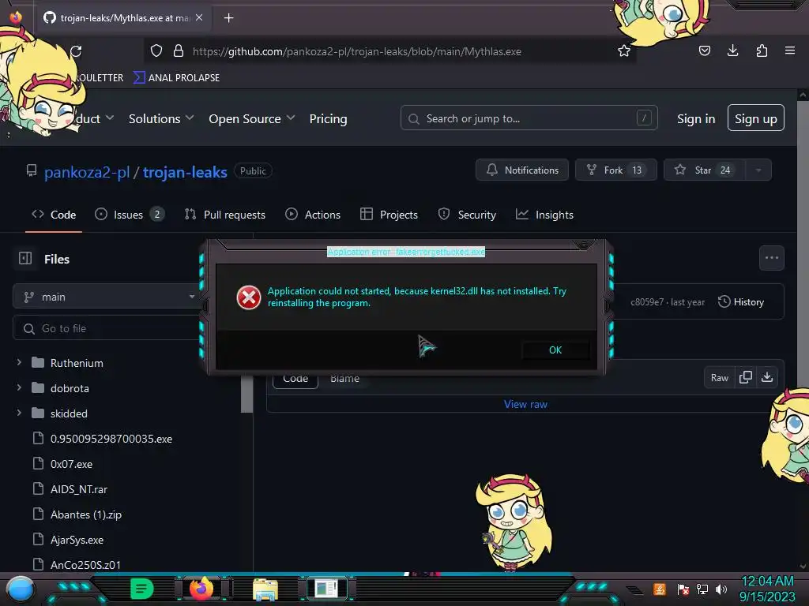
Task: Open the browser extensions icon
Action: 762,50
